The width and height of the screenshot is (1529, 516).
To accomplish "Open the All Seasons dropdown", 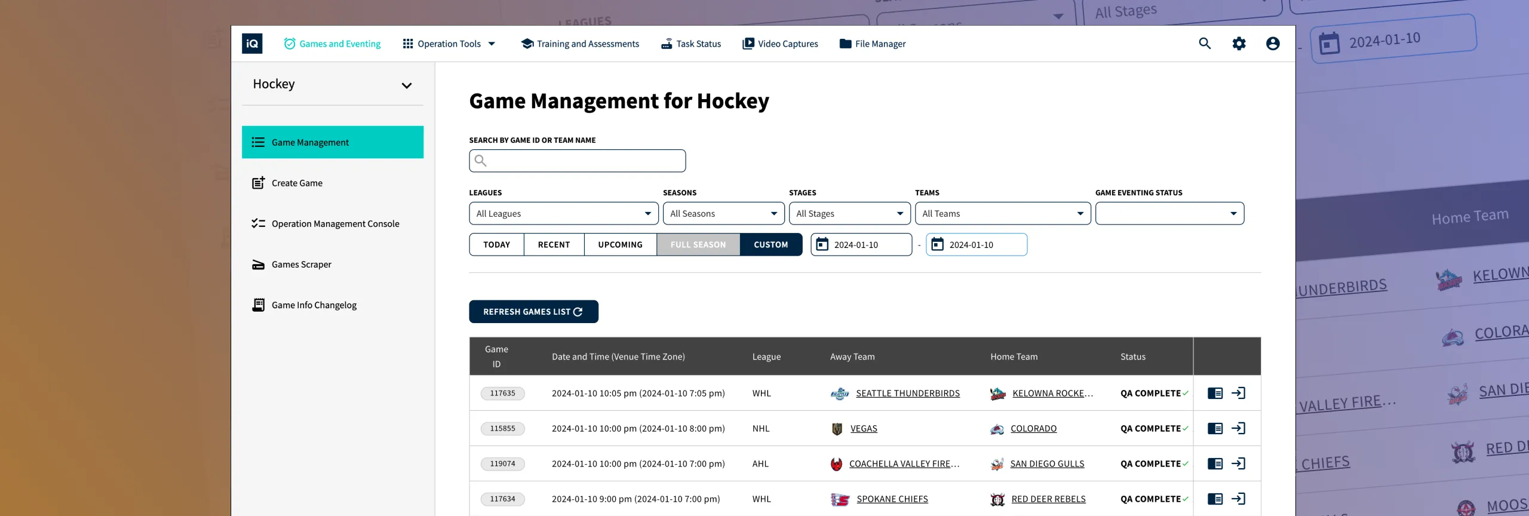I will pos(723,213).
